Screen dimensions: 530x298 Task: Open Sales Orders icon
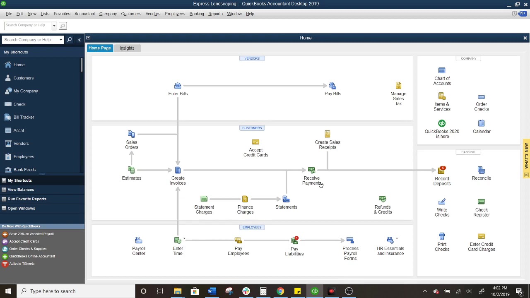131,134
